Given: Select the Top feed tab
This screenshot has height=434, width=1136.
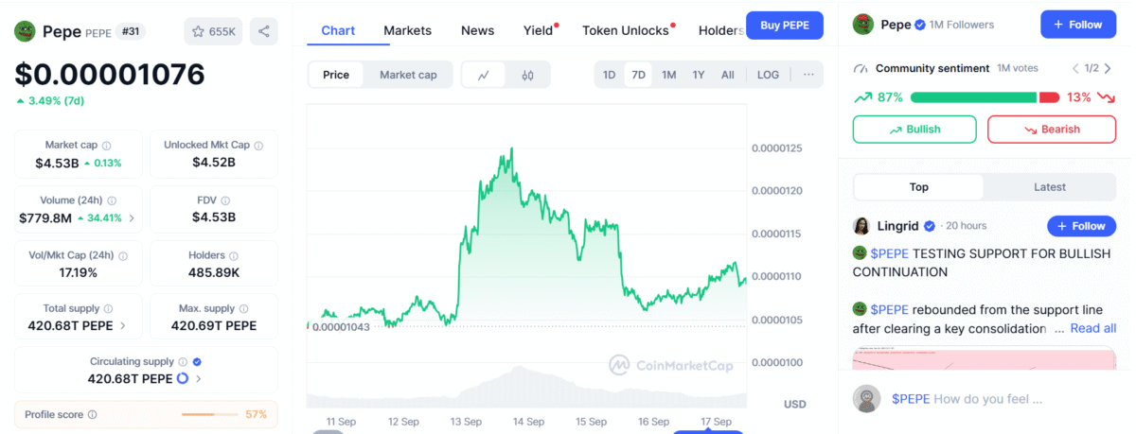Looking at the screenshot, I should 918,187.
